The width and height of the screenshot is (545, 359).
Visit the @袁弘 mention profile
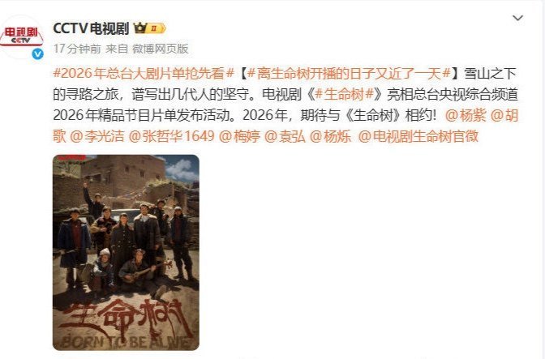tap(285, 136)
